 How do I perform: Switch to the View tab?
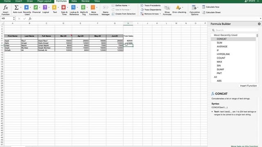(x=97, y=1)
